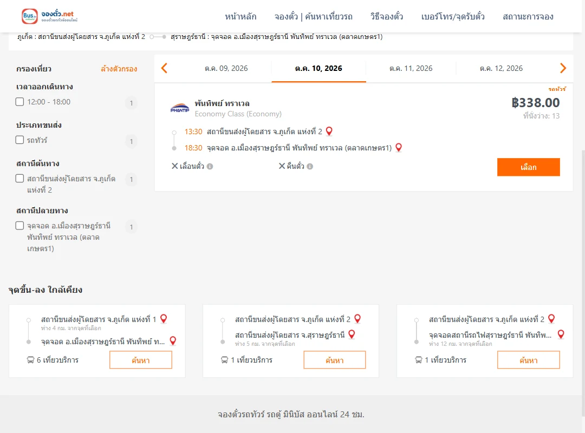Screen dimensions: 585x433
Task: Select the ต.ค. 12, 2026 date tab
Action: 501,68
